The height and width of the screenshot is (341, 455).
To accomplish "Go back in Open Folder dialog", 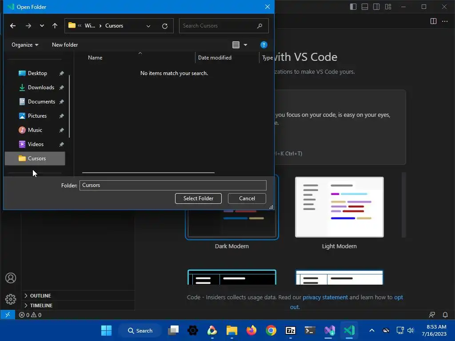I will [13, 26].
